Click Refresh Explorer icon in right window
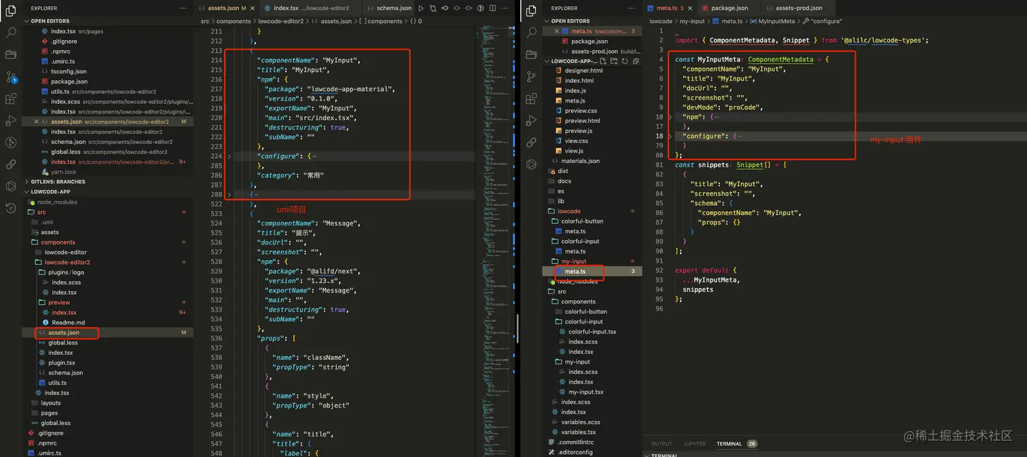Image resolution: width=1027 pixels, height=457 pixels. point(625,61)
